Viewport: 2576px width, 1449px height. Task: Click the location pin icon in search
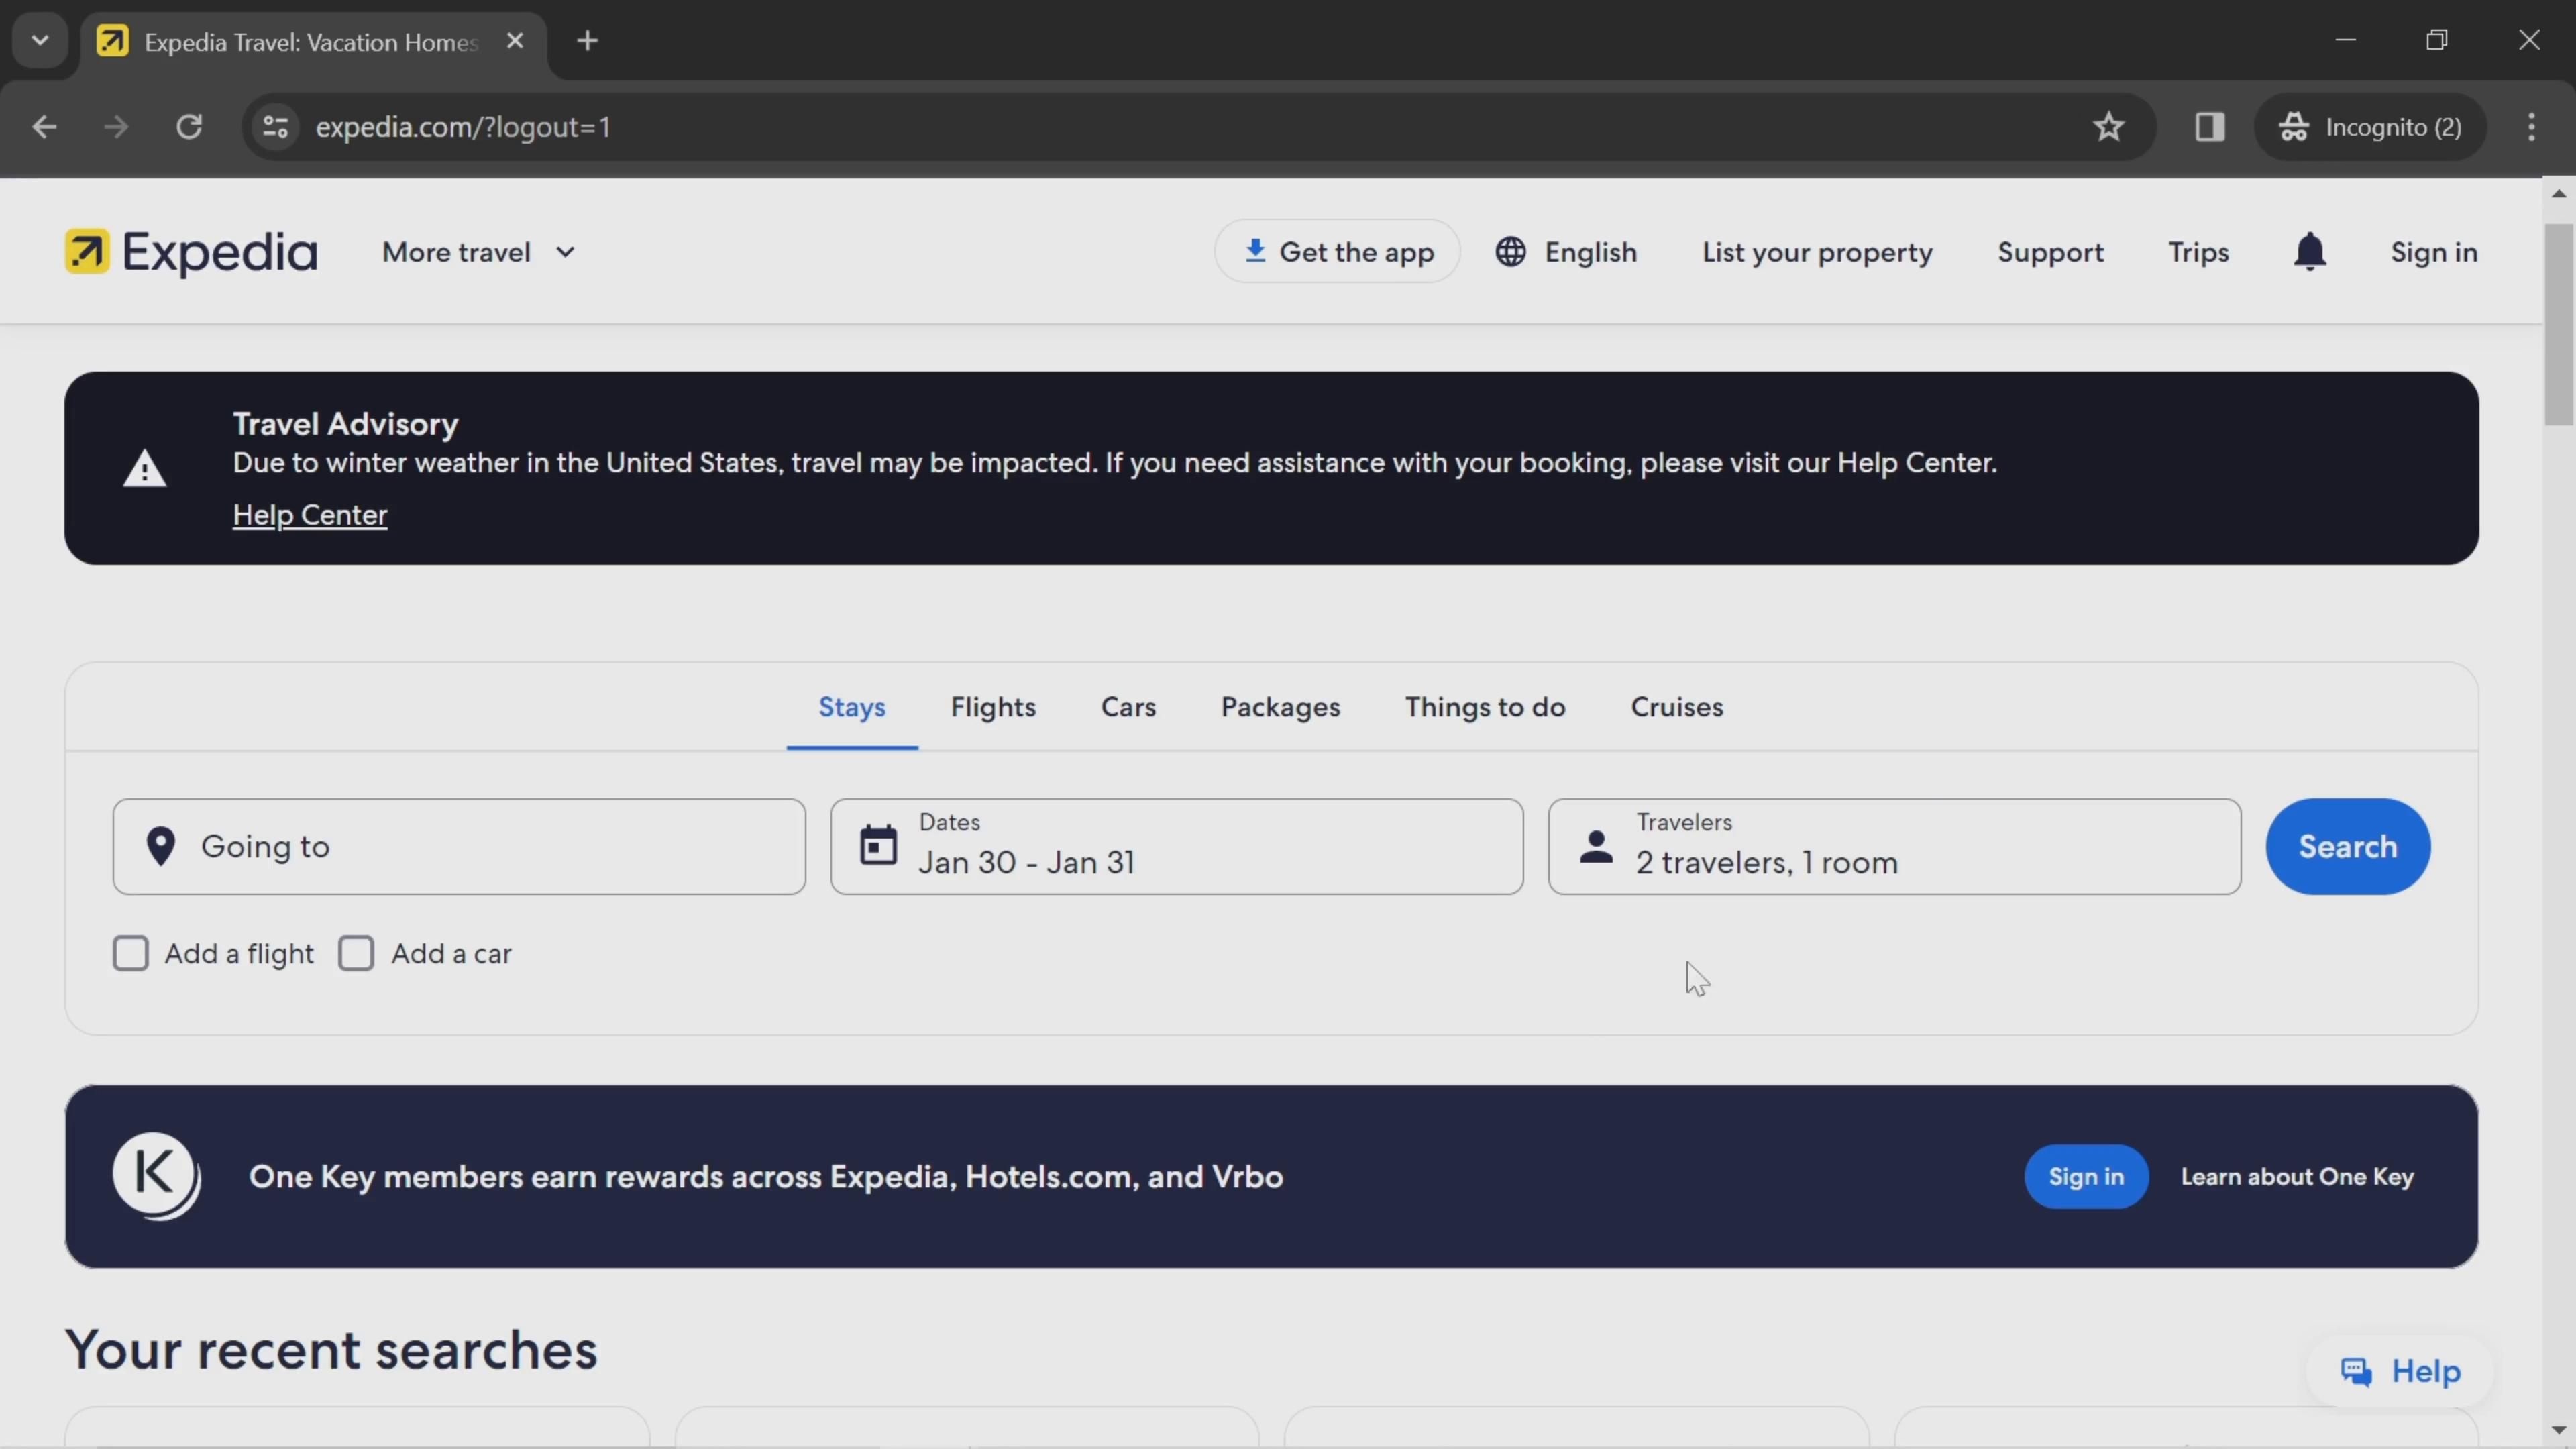[161, 846]
